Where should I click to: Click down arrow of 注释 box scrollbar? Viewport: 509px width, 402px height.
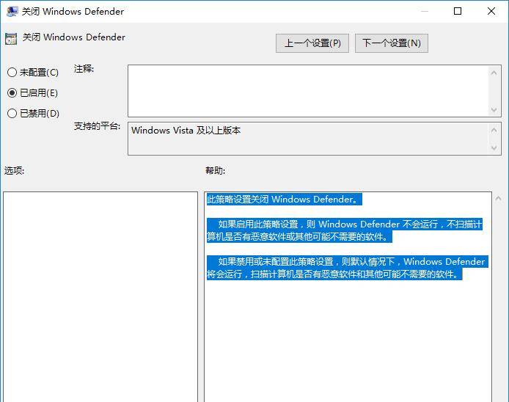pos(494,110)
